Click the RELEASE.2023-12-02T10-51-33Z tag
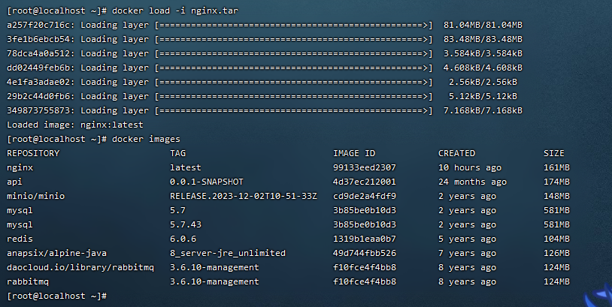612x307 pixels. [244, 197]
